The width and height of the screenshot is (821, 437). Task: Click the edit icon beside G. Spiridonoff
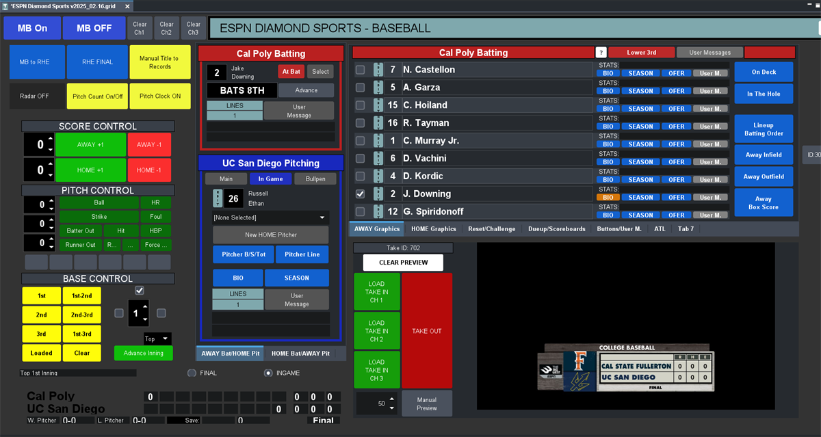coord(378,212)
